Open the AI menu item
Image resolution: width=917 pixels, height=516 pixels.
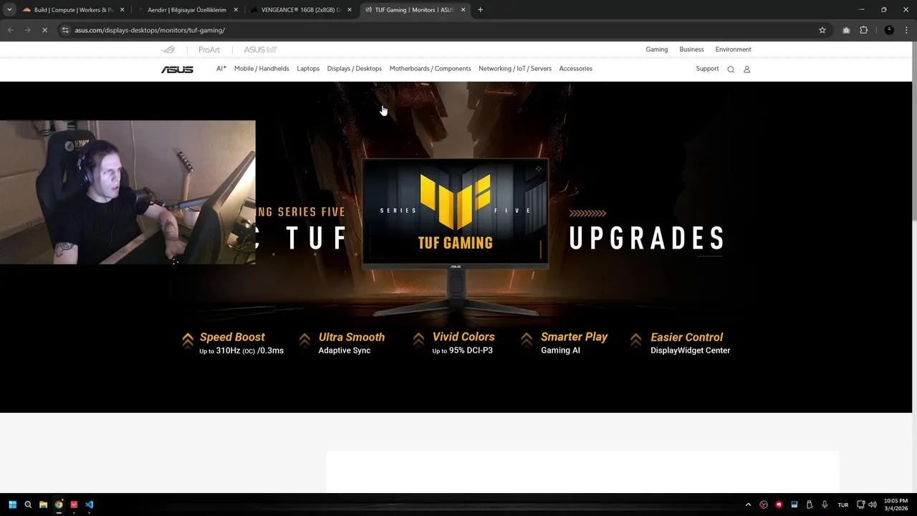[x=221, y=69]
